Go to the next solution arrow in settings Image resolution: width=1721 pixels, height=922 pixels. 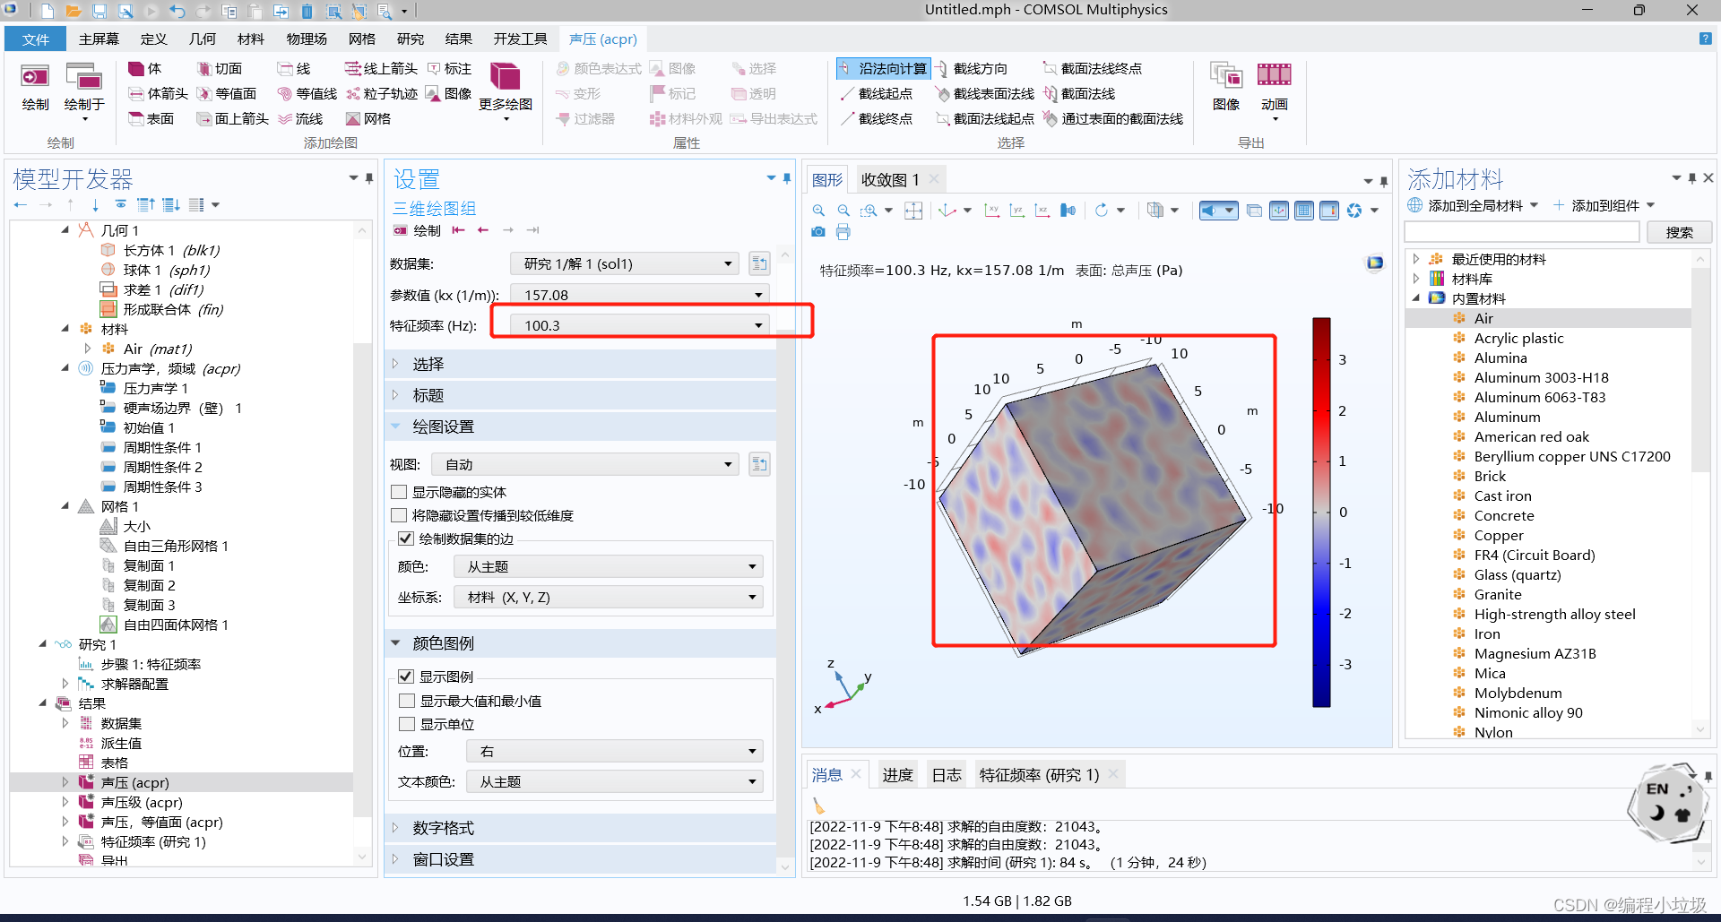pos(508,230)
